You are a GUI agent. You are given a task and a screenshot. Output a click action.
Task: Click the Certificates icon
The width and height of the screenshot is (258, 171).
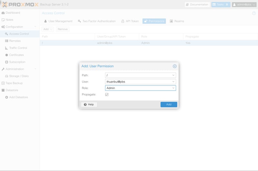point(6,55)
